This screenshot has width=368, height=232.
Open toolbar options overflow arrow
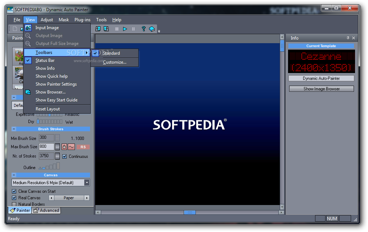click(159, 31)
